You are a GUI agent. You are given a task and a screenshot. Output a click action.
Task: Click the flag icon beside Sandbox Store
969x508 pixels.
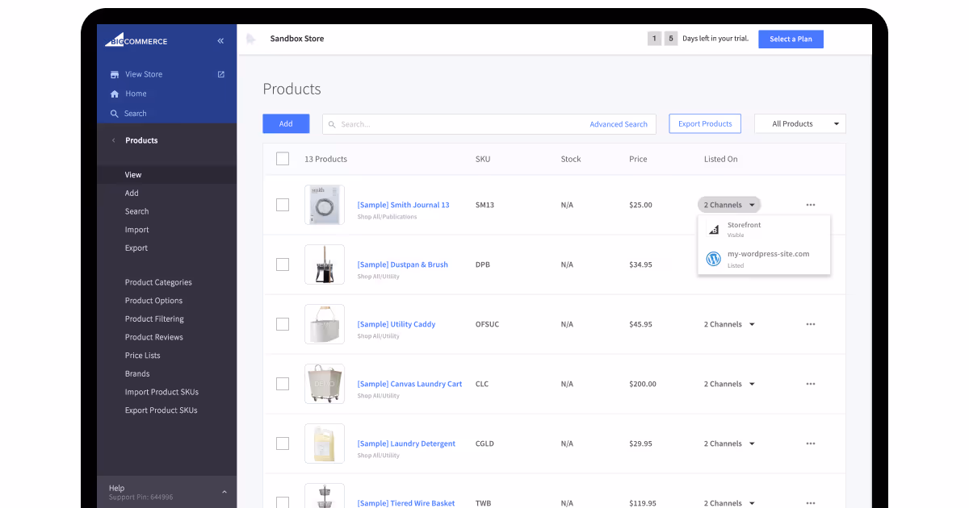(x=250, y=38)
